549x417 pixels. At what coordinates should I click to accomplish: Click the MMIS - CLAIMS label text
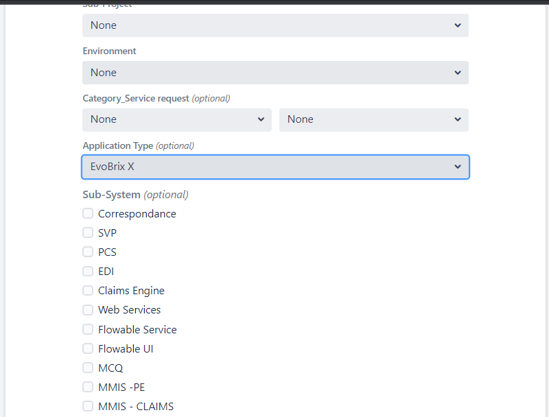click(x=136, y=407)
